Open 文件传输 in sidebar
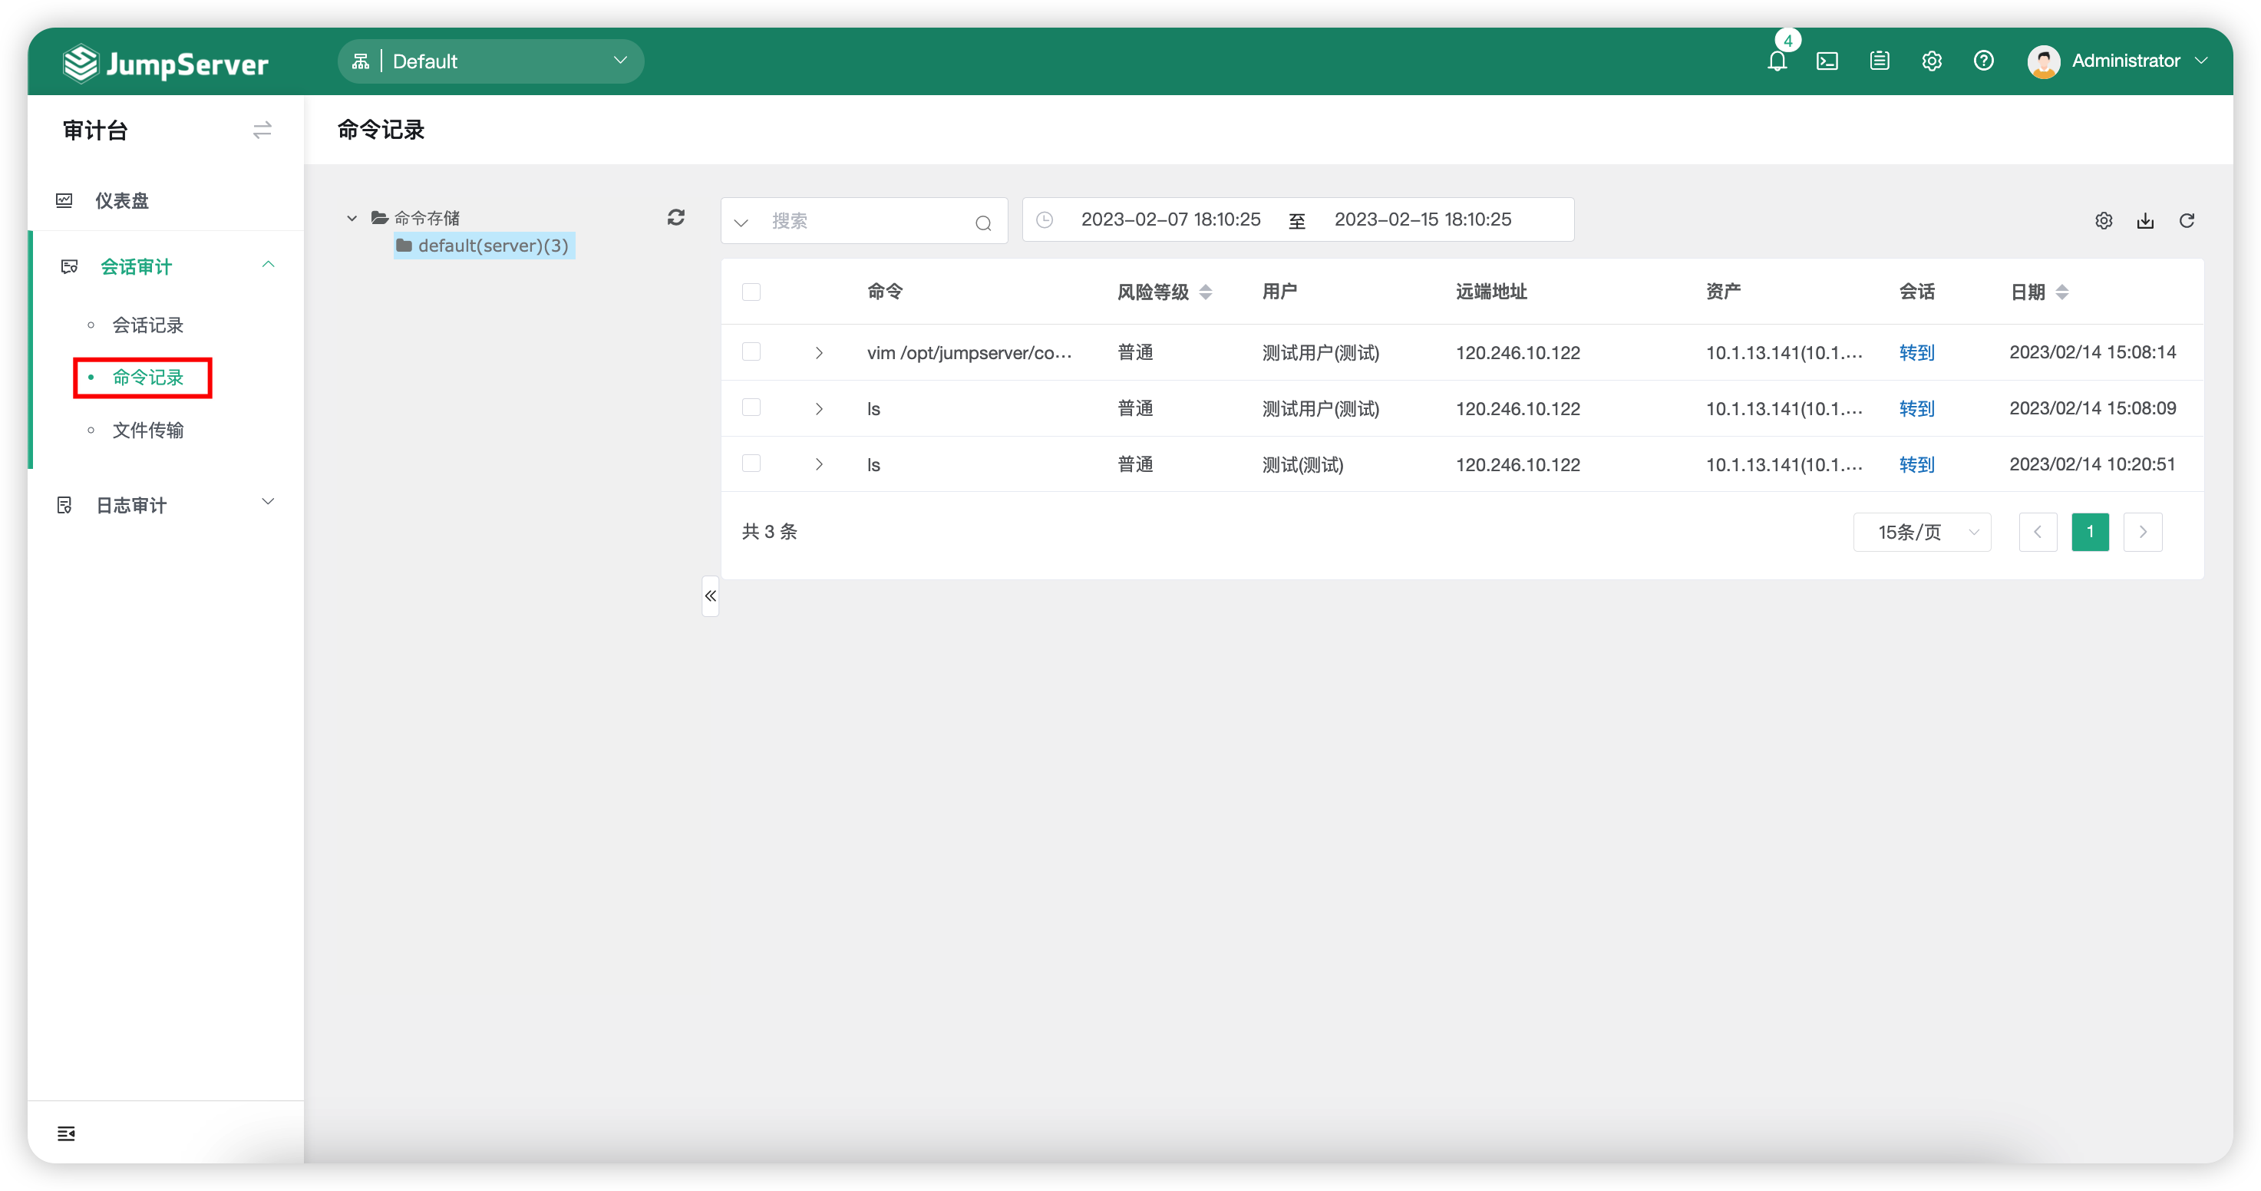 [x=147, y=430]
